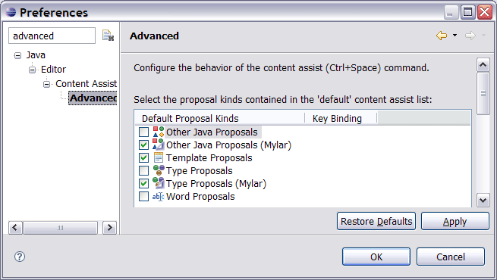This screenshot has height=280, width=497.
Task: Uncheck Other Java Proposals (Mylar)
Action: pos(143,145)
